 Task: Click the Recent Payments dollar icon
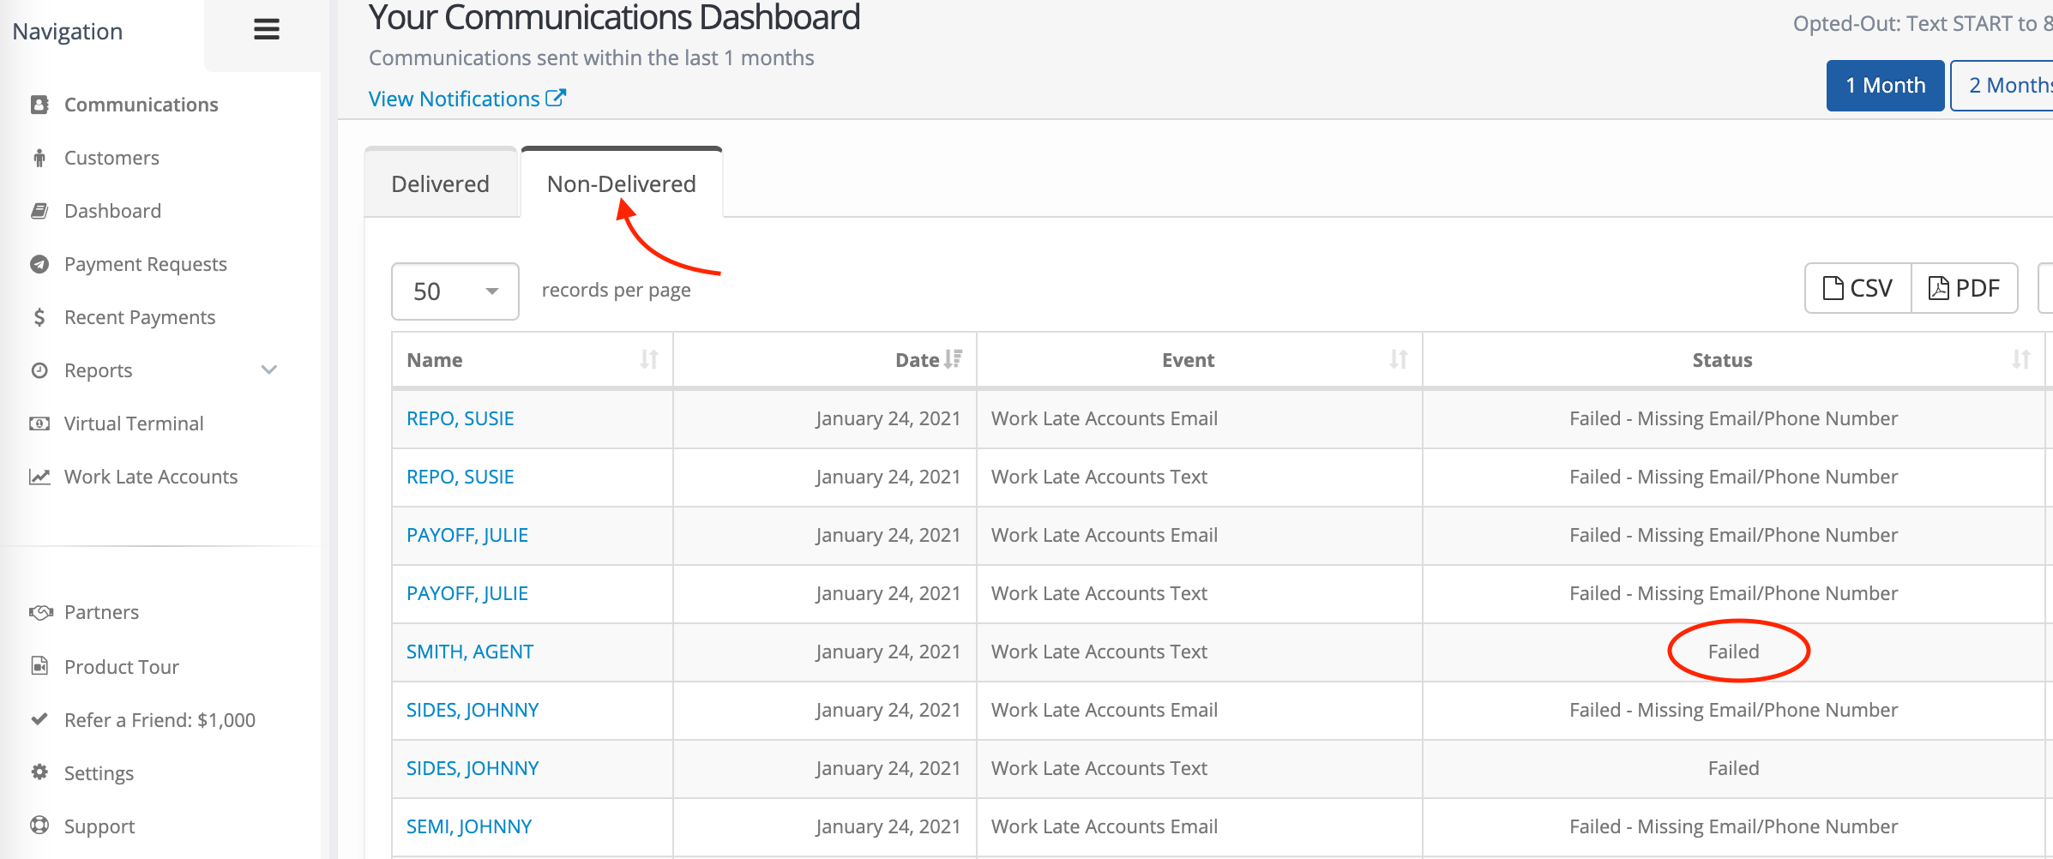[x=39, y=317]
